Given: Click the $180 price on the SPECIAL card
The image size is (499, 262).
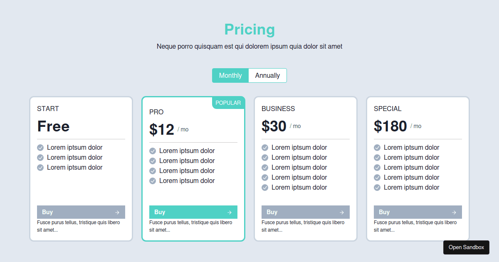Looking at the screenshot, I should point(390,126).
